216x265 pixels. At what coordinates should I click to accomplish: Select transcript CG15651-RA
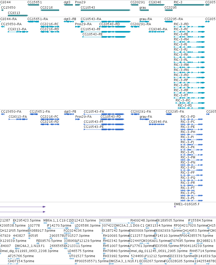(38, 19)
